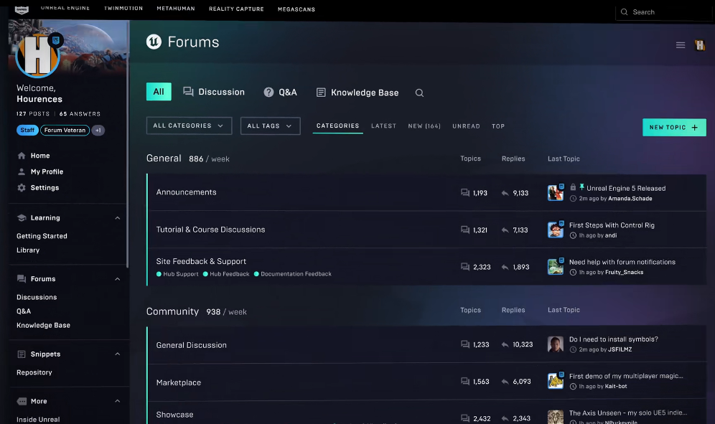Collapse the Forums sidebar section
Image resolution: width=715 pixels, height=424 pixels.
pos(117,279)
